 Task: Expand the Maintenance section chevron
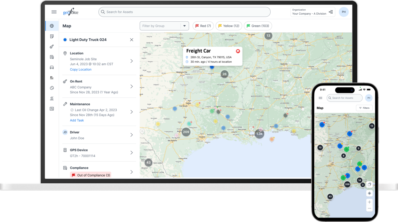(x=131, y=112)
